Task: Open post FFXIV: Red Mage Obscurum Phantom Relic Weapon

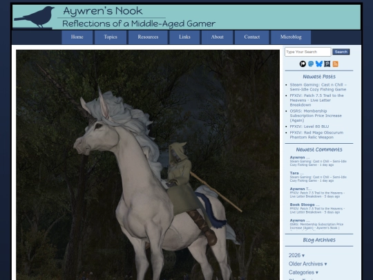Action: (x=316, y=135)
